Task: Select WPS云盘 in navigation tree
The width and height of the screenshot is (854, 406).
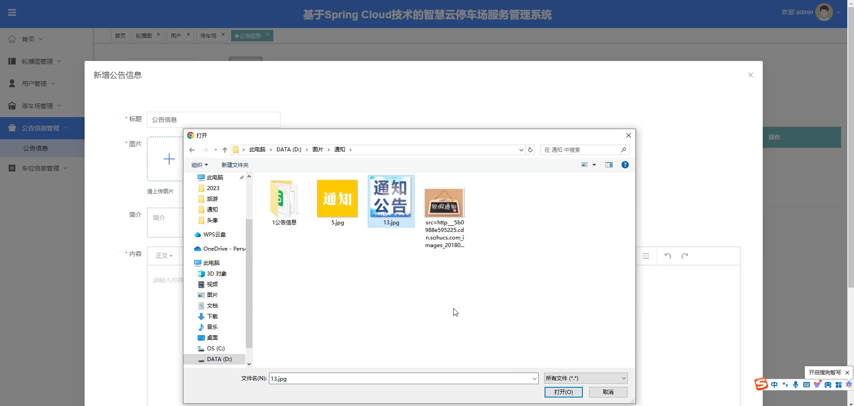Action: [215, 235]
